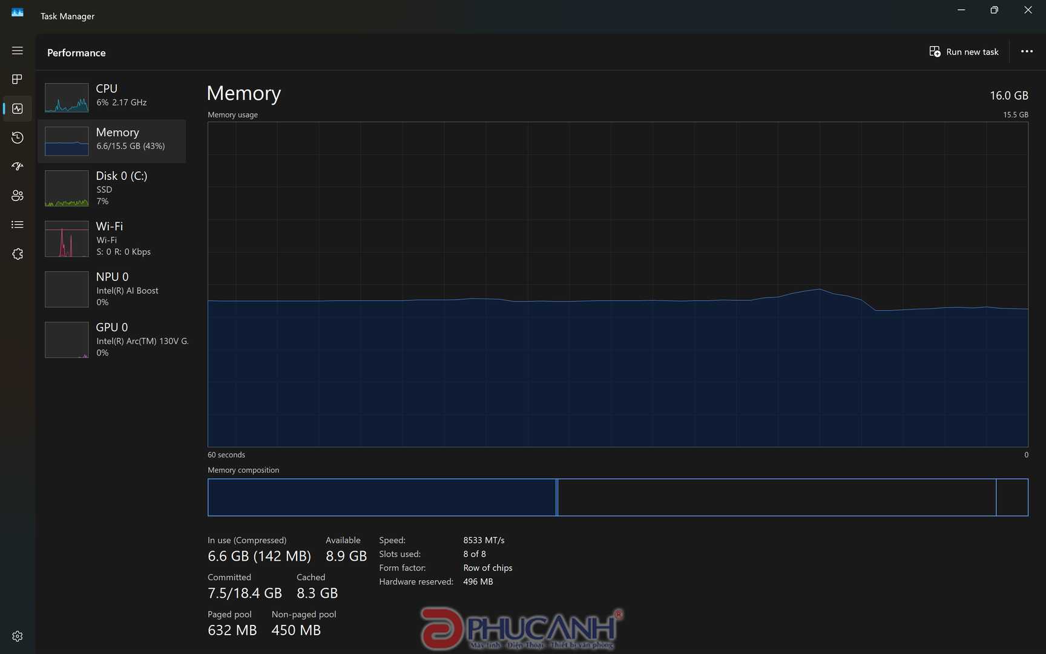Click the Memory usage graph area
1046x654 pixels.
tap(617, 285)
